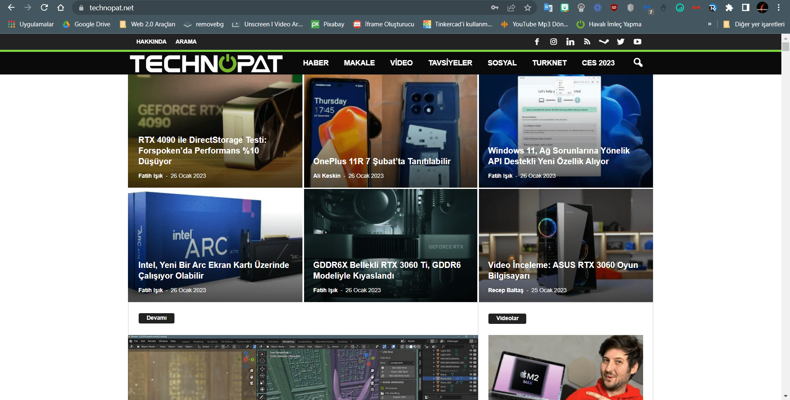Image resolution: width=790 pixels, height=400 pixels.
Task: Open the HABER menu item
Action: click(x=316, y=63)
